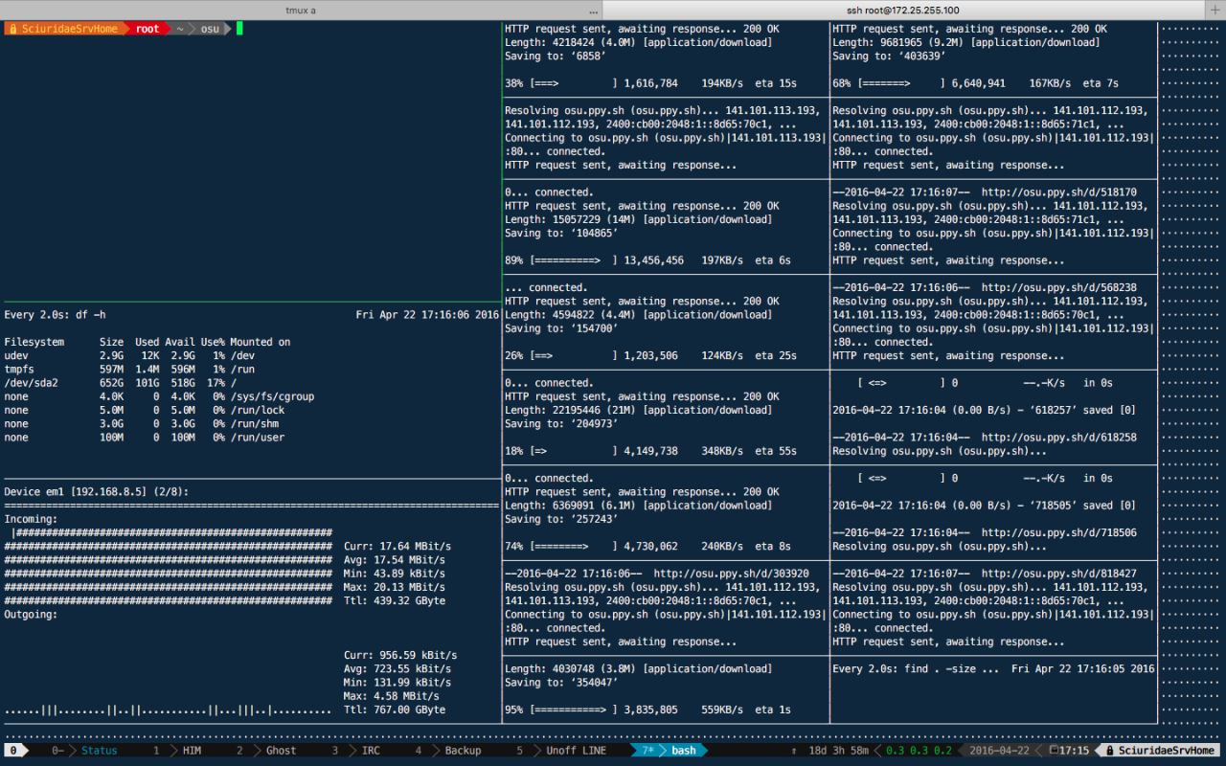Select tmux window 5 'Unoff LINE'
This screenshot has height=766, width=1226.
coord(561,751)
